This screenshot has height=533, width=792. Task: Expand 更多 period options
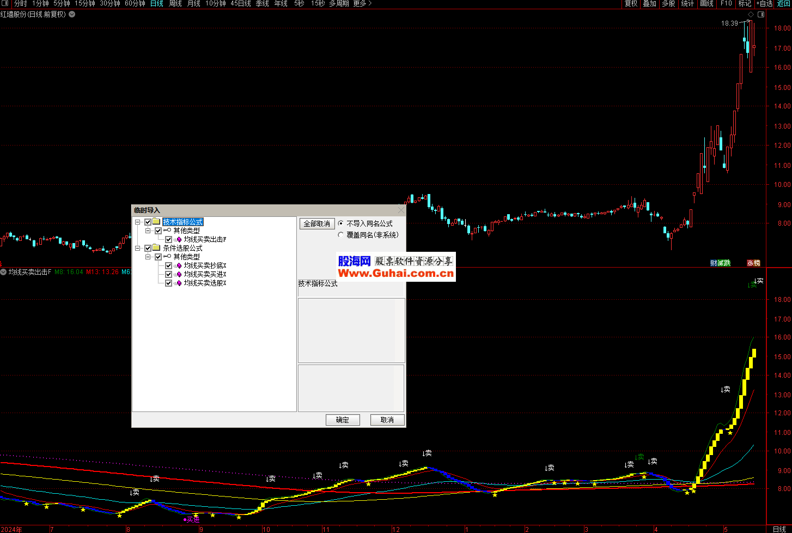tap(362, 4)
